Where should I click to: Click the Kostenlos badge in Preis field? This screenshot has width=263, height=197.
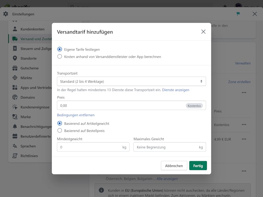194,106
